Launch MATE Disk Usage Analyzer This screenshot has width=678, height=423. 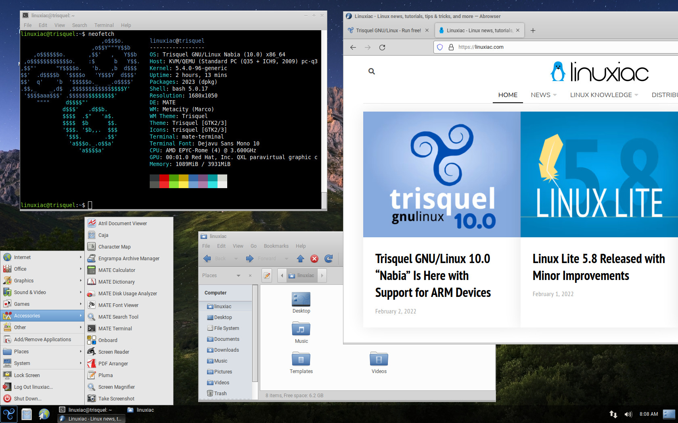tap(129, 293)
